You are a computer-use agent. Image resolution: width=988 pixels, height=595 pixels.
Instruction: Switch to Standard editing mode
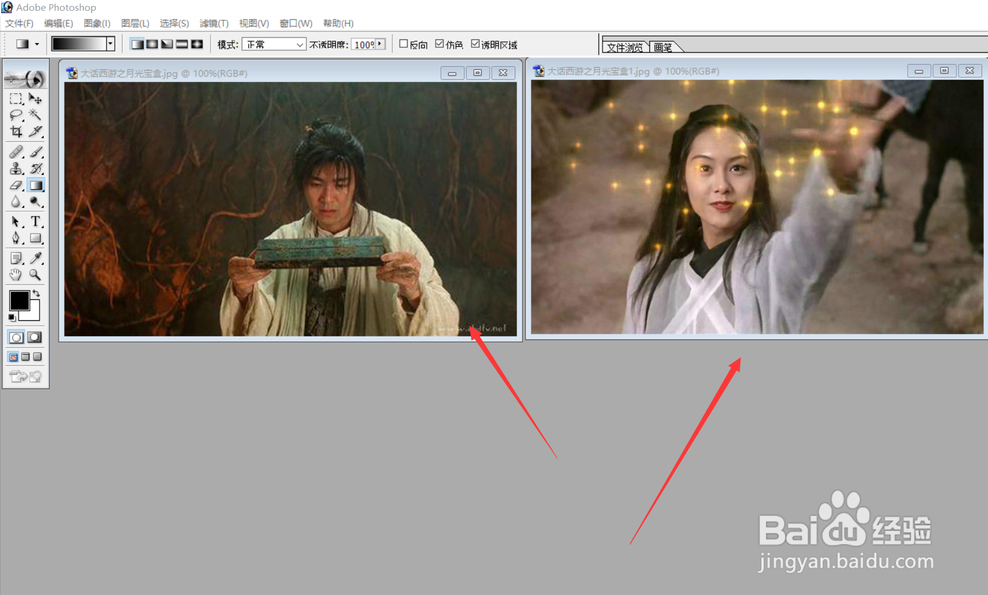pos(16,337)
